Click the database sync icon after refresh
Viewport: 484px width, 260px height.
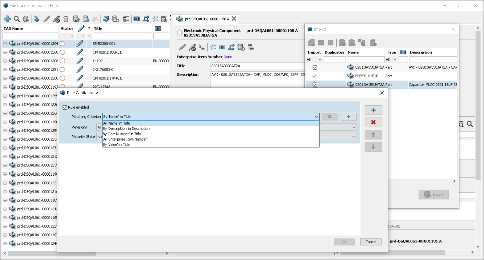tap(116, 19)
